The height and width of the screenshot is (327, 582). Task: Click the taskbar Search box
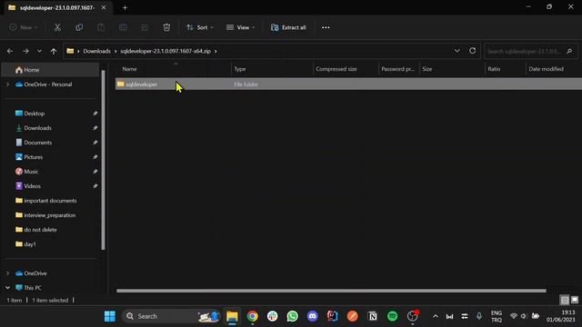click(172, 316)
